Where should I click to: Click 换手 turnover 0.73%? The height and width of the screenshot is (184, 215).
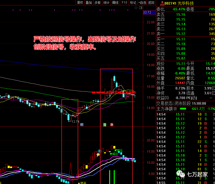[x=180, y=88]
